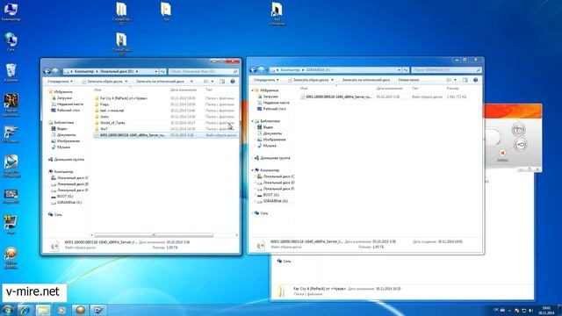The image size is (562, 316).
Task: Sort by 'Размер' column in K window
Action: pos(453,88)
